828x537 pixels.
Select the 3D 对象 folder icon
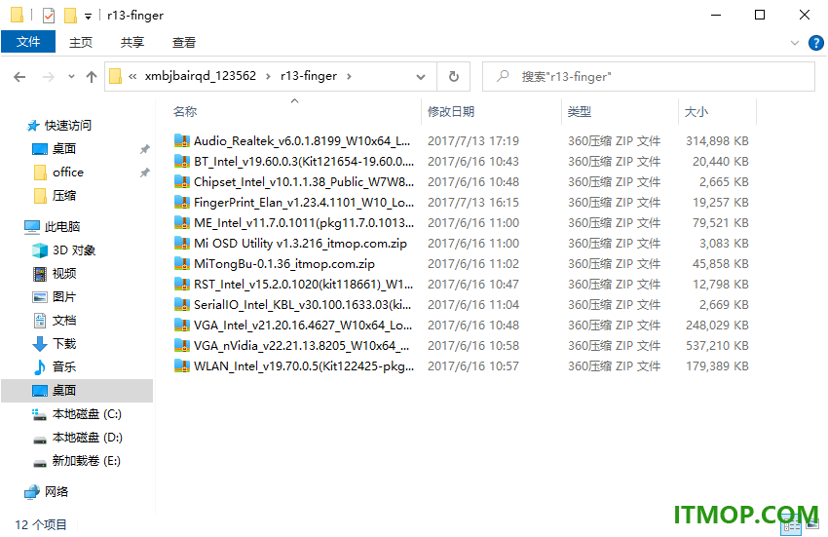pos(40,250)
